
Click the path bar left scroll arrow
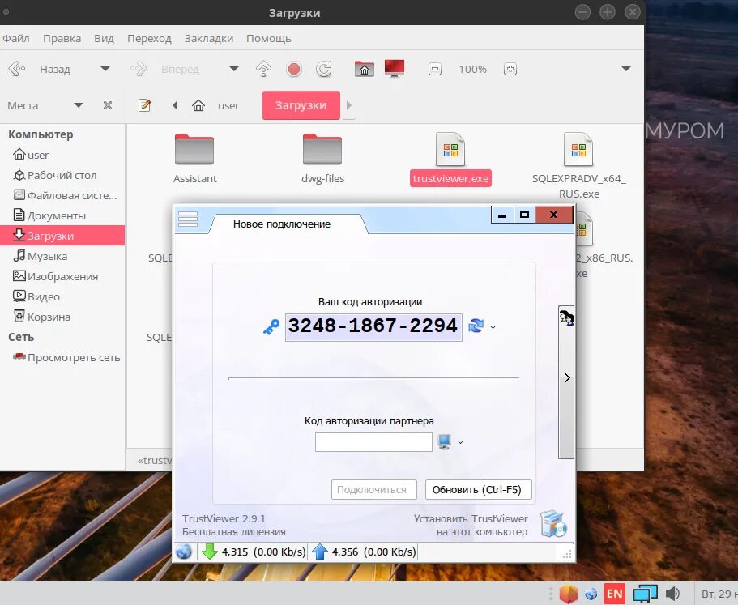(x=175, y=105)
